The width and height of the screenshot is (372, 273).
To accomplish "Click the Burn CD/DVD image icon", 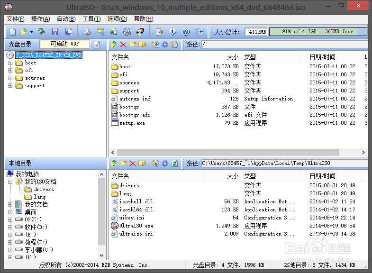I will (x=140, y=32).
